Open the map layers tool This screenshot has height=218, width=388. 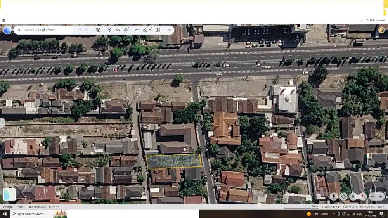tap(126, 30)
